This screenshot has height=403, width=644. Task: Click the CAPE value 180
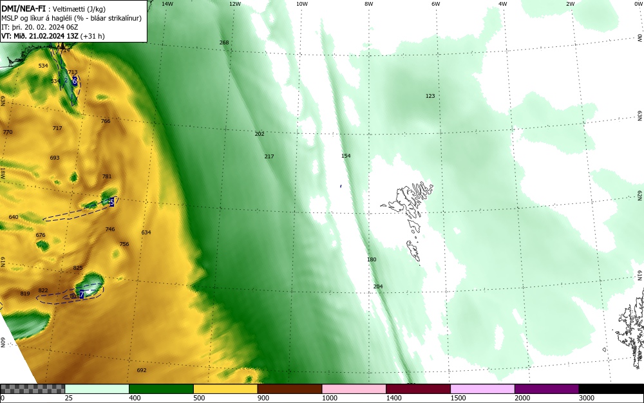[372, 260]
